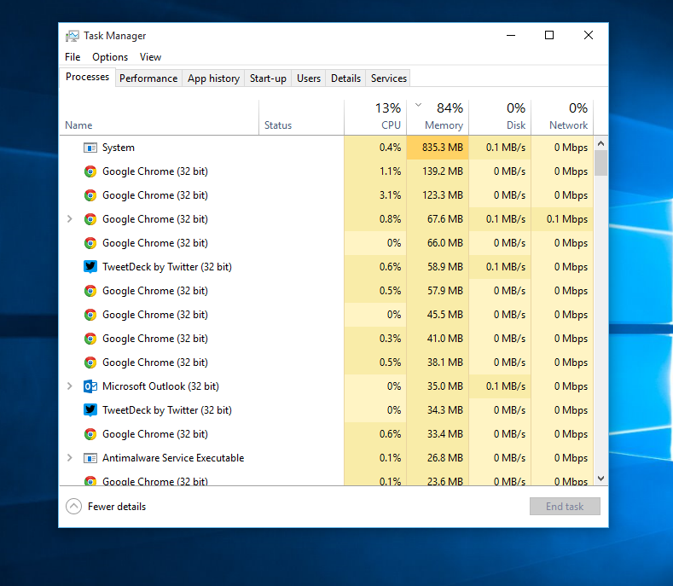Click the 35.0 MB Outlook memory cell
Screen dimensions: 673x586
[x=438, y=386]
